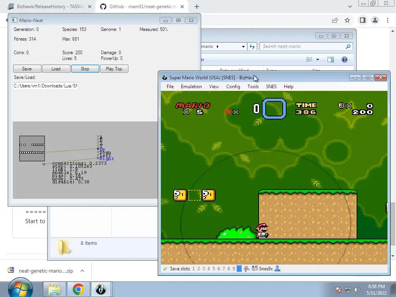Open the Config menu in BizHawk

[233, 87]
